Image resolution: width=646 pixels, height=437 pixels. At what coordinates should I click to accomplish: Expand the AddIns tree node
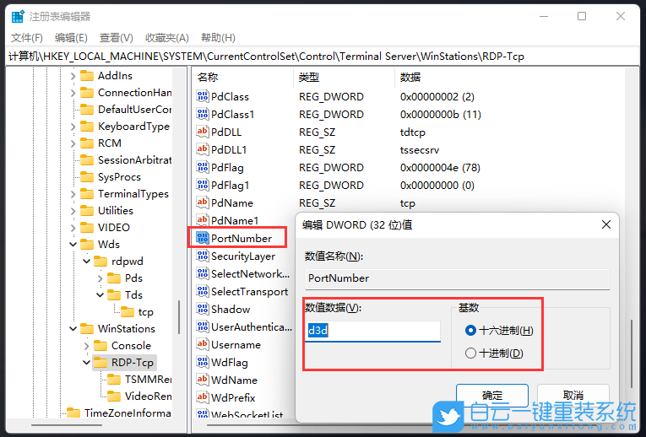73,76
